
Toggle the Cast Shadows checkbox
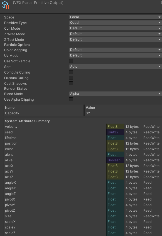tap(71, 83)
